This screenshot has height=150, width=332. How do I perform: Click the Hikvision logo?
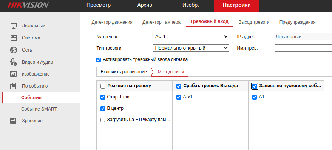pos(28,5)
